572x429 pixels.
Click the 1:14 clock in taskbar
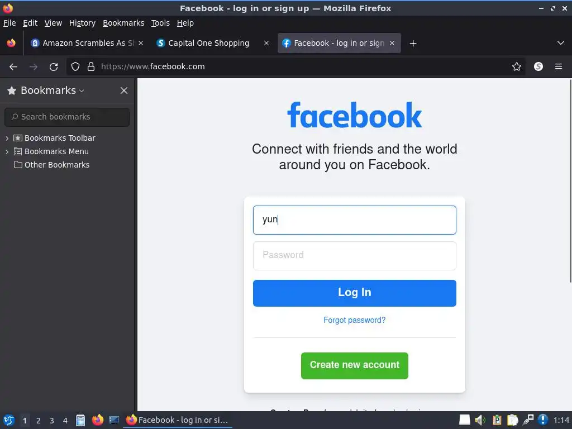561,421
